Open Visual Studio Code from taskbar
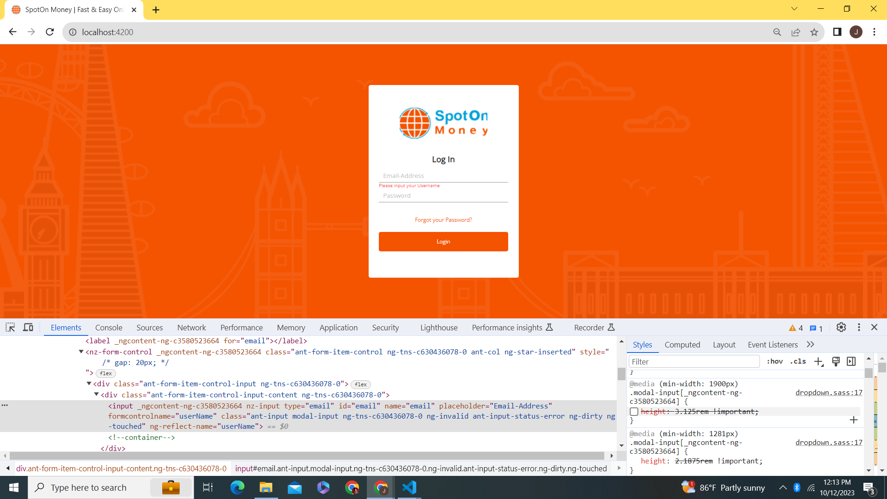The height and width of the screenshot is (499, 887). click(x=409, y=487)
